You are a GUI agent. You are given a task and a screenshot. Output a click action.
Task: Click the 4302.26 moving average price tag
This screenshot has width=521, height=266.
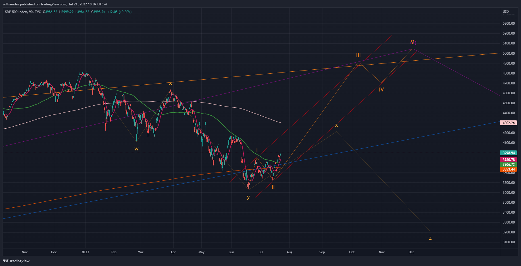509,123
